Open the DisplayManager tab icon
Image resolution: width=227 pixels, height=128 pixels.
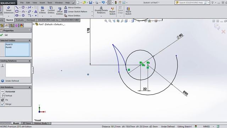(21, 26)
